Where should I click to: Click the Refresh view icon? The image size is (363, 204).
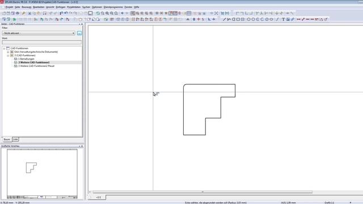point(98,13)
